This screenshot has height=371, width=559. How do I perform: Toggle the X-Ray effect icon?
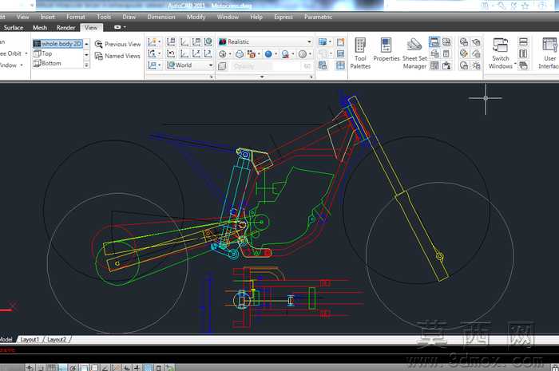[222, 66]
